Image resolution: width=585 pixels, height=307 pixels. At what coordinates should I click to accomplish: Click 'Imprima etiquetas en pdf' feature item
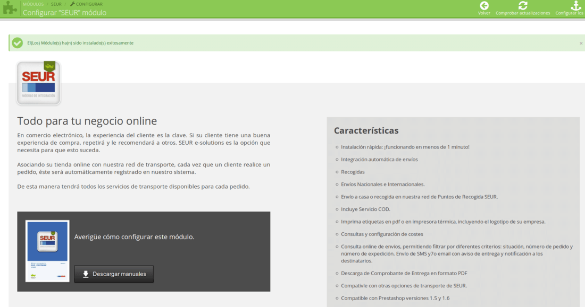pos(443,222)
